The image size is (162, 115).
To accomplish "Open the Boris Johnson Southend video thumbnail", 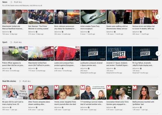I will click(67, 17).
